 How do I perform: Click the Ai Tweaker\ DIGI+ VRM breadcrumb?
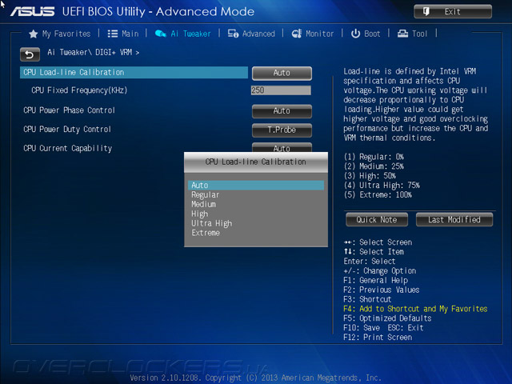pyautogui.click(x=93, y=52)
